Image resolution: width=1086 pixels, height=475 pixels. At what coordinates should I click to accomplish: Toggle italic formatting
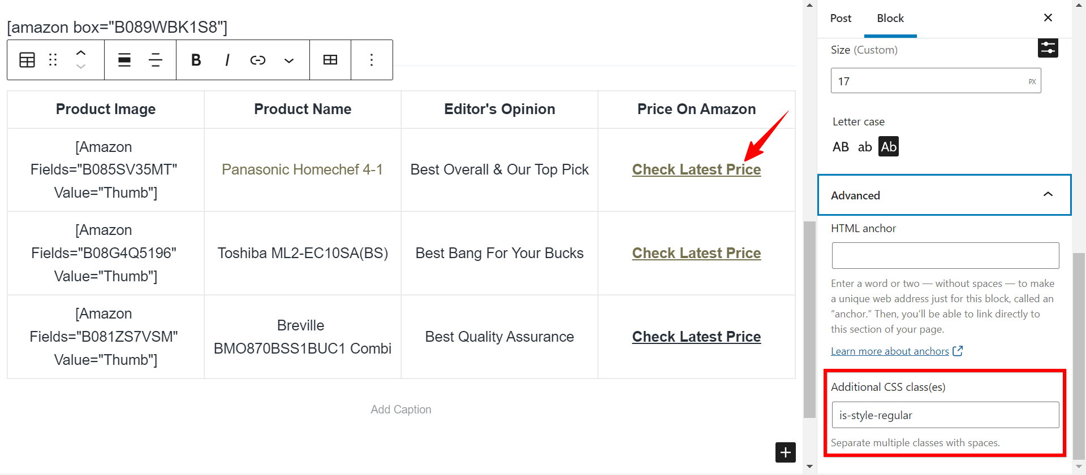pyautogui.click(x=227, y=60)
